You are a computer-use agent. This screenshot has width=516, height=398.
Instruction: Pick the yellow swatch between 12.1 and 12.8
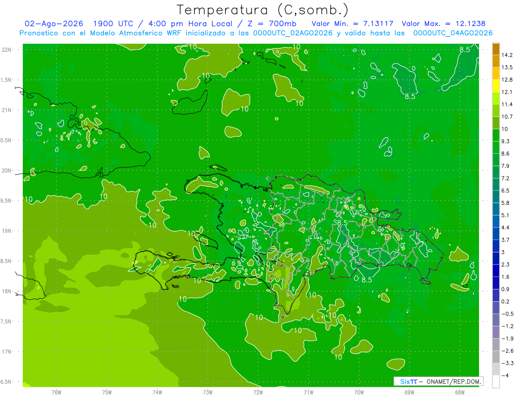[496, 86]
